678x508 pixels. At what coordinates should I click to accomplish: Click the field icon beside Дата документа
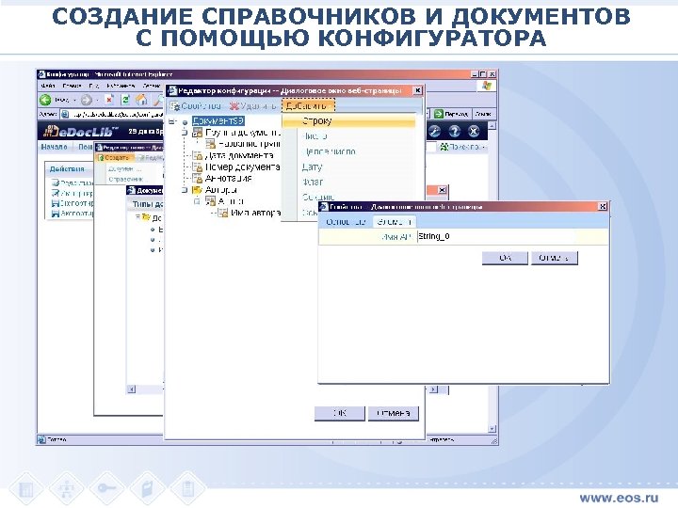coord(197,155)
